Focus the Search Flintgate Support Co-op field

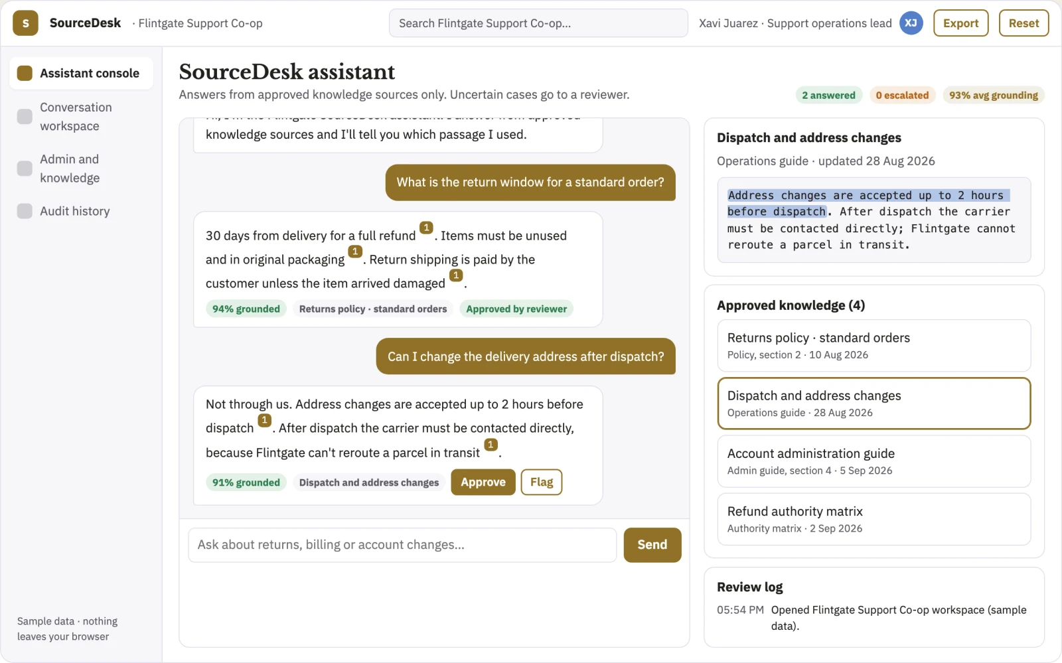(538, 23)
